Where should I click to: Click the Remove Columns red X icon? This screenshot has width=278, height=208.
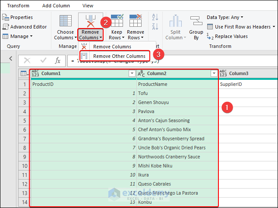click(91, 21)
